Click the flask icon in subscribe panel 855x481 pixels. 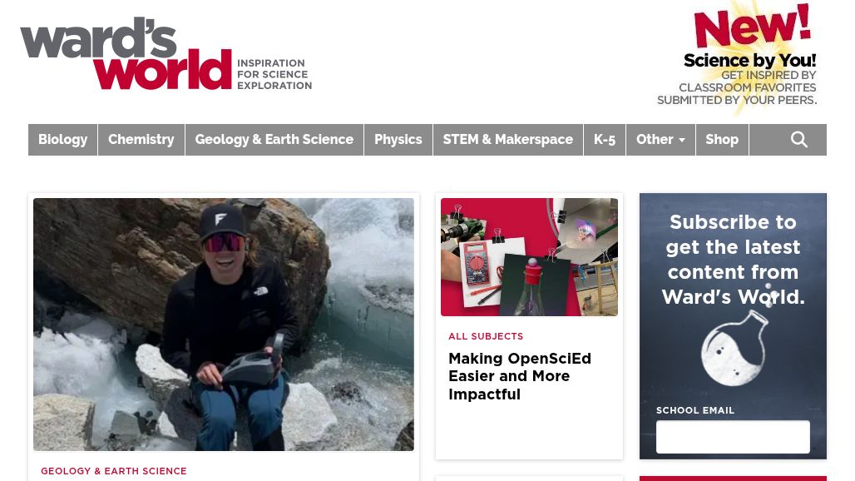[734, 347]
